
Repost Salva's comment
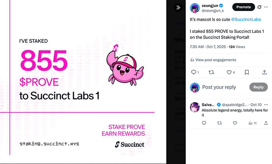pyautogui.click(x=220, y=123)
